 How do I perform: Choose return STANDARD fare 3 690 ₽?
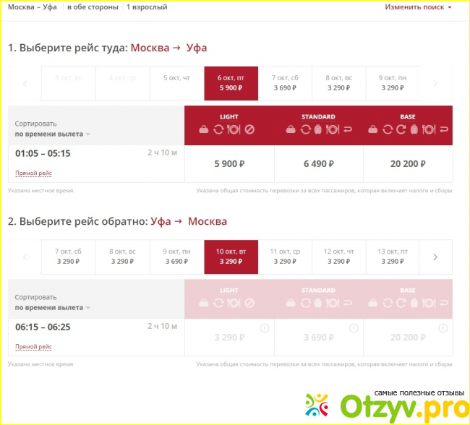(319, 338)
